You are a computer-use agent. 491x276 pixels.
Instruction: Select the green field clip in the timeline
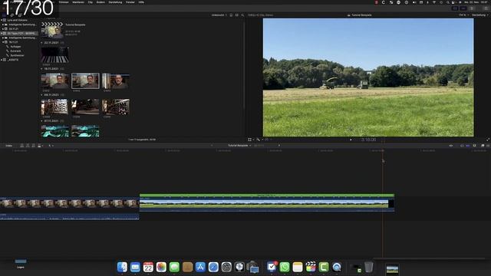tap(266, 202)
